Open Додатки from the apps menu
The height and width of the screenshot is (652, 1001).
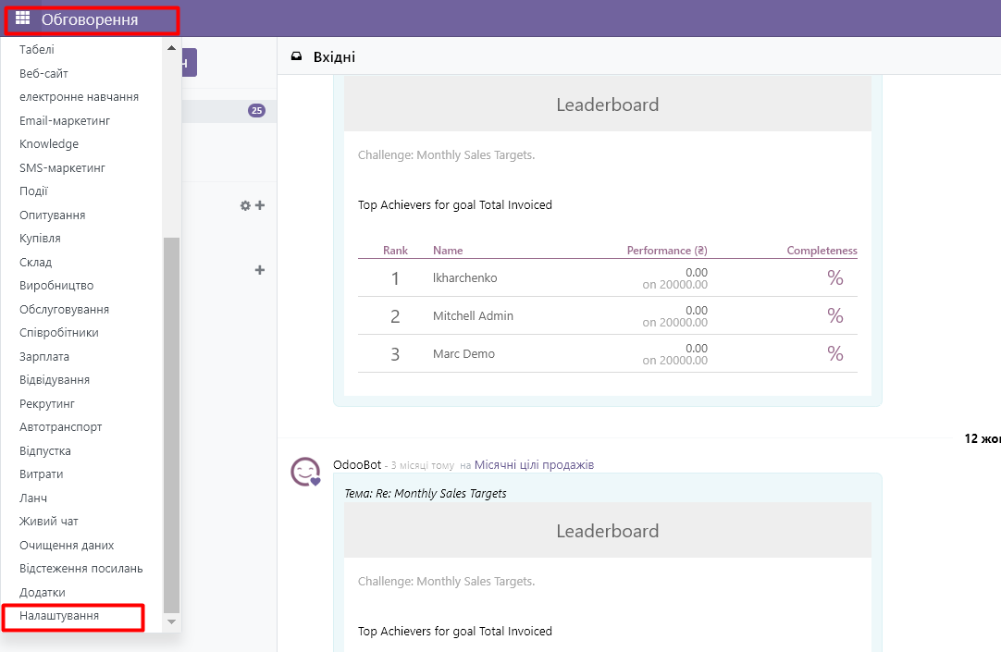click(43, 593)
